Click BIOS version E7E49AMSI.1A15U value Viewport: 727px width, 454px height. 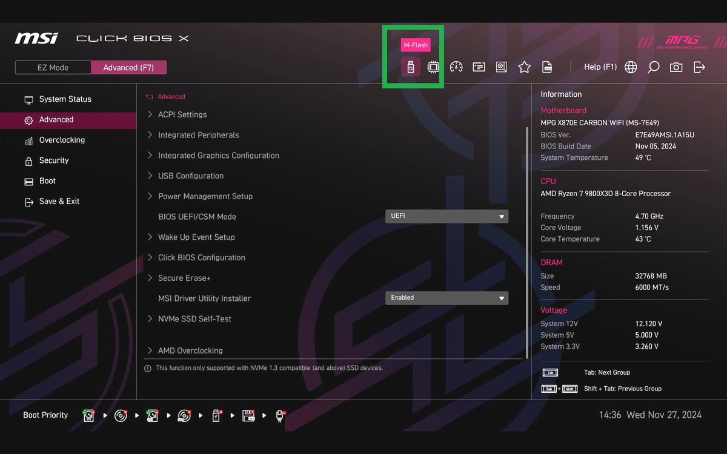click(665, 135)
